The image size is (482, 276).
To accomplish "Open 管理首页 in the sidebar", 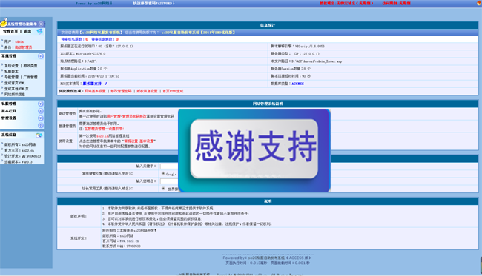I will 10,31.
